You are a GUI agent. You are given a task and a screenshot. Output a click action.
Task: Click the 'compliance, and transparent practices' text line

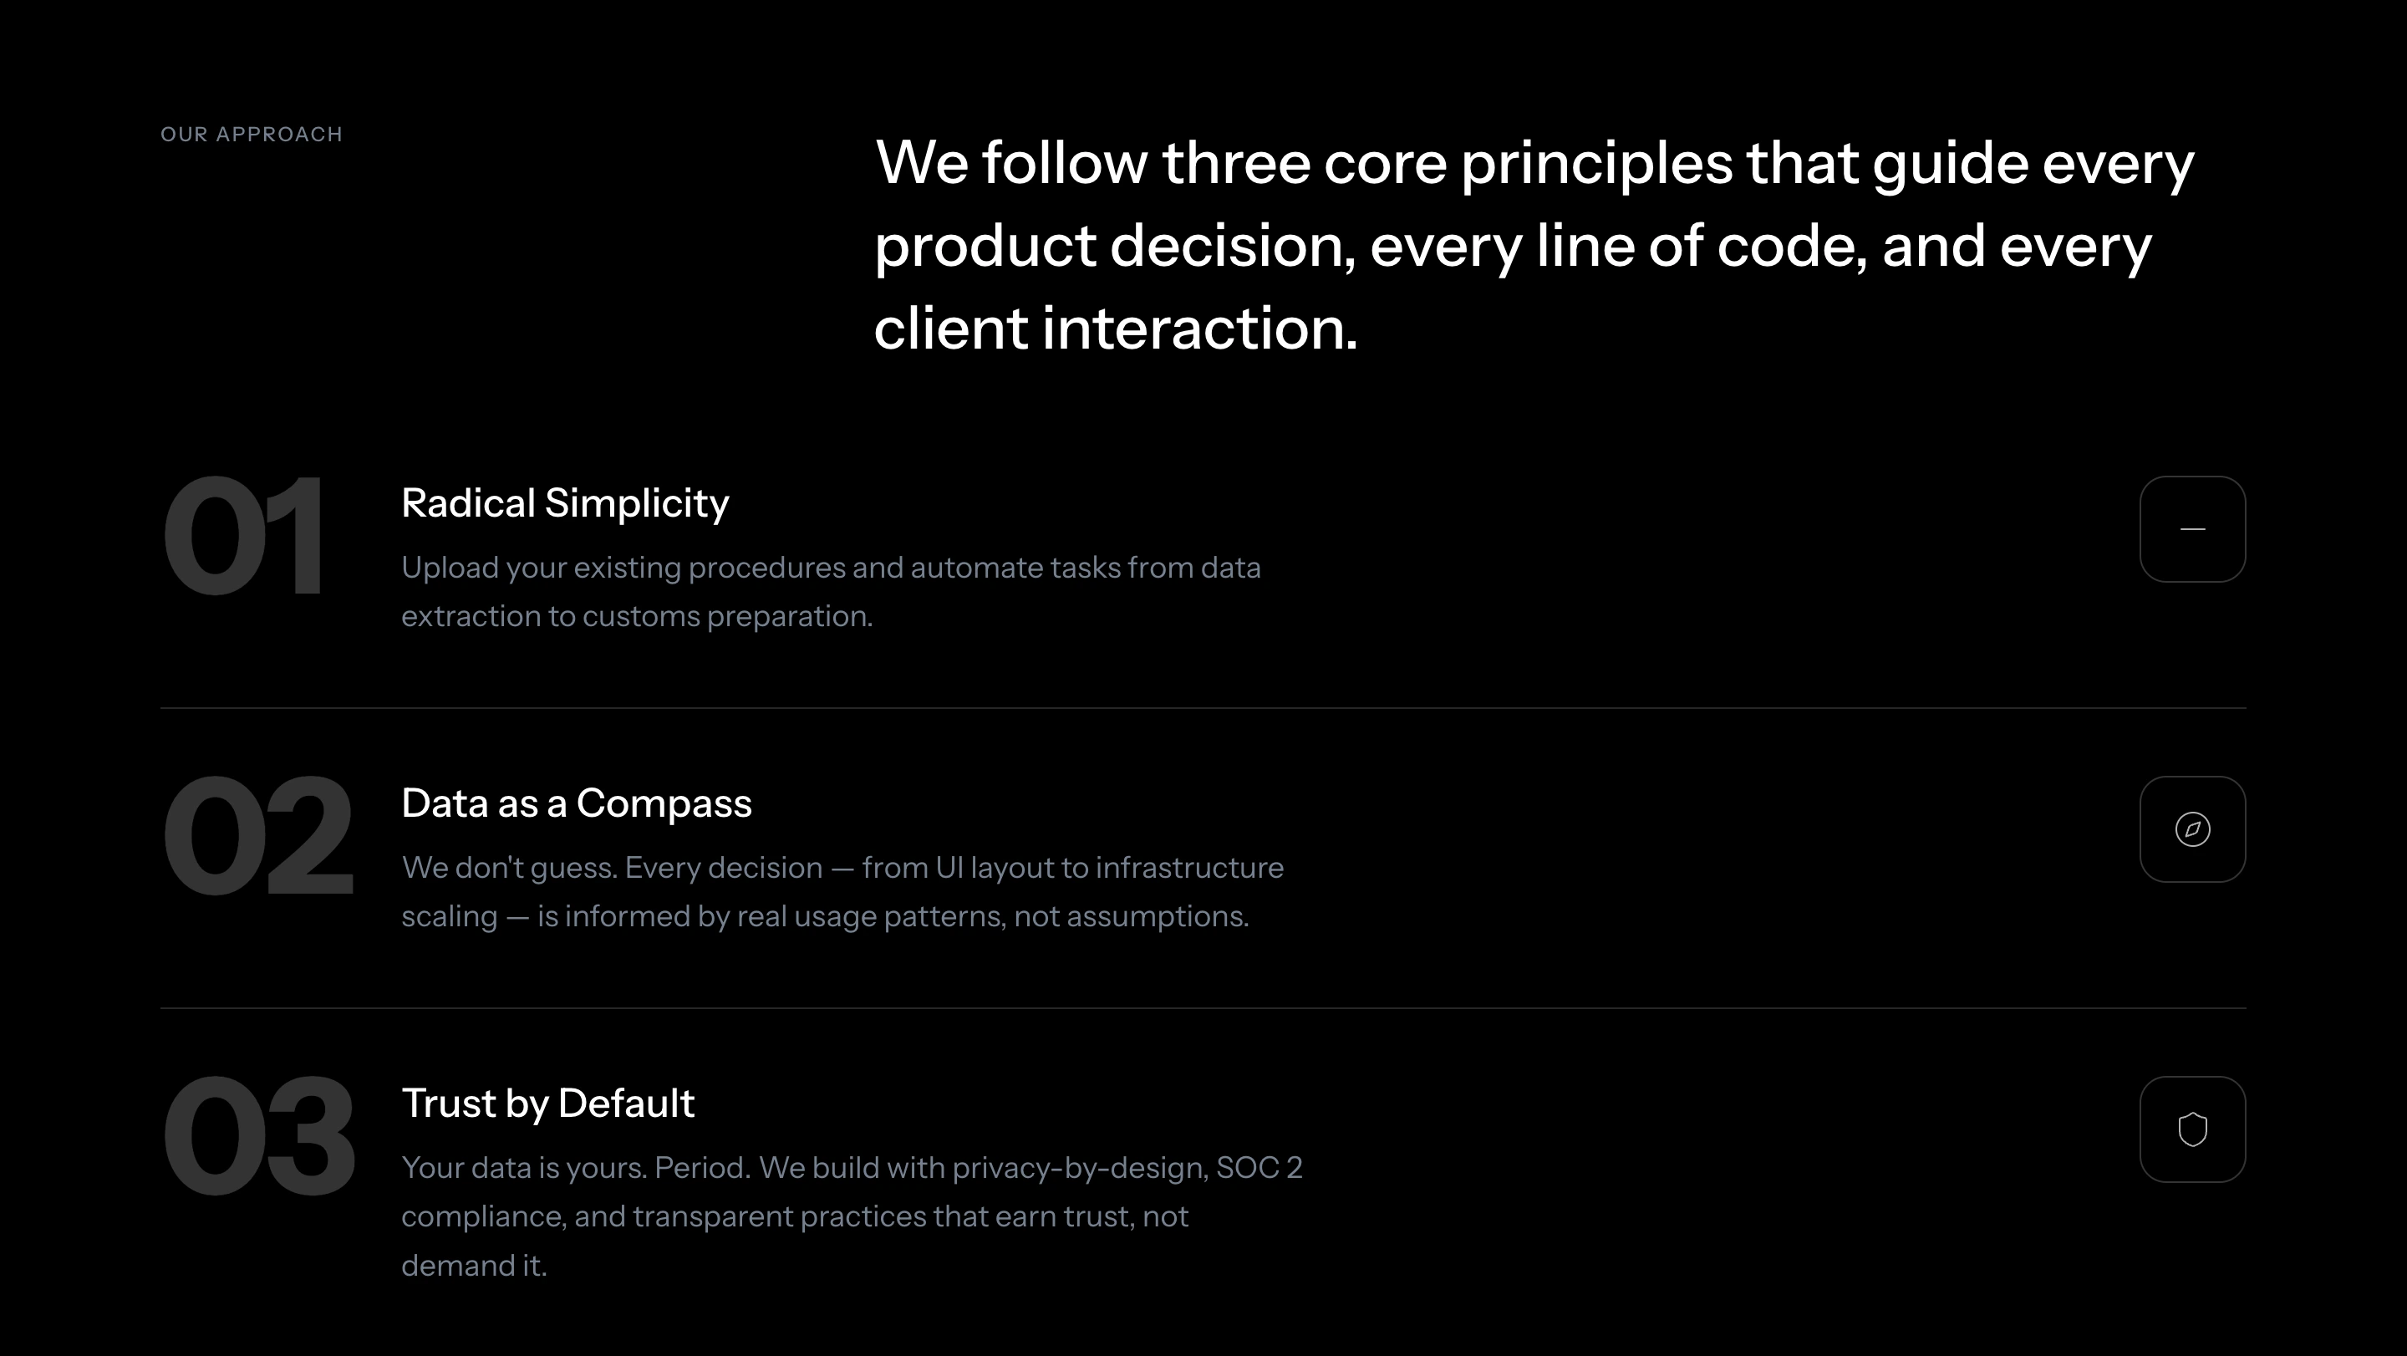(x=794, y=1216)
